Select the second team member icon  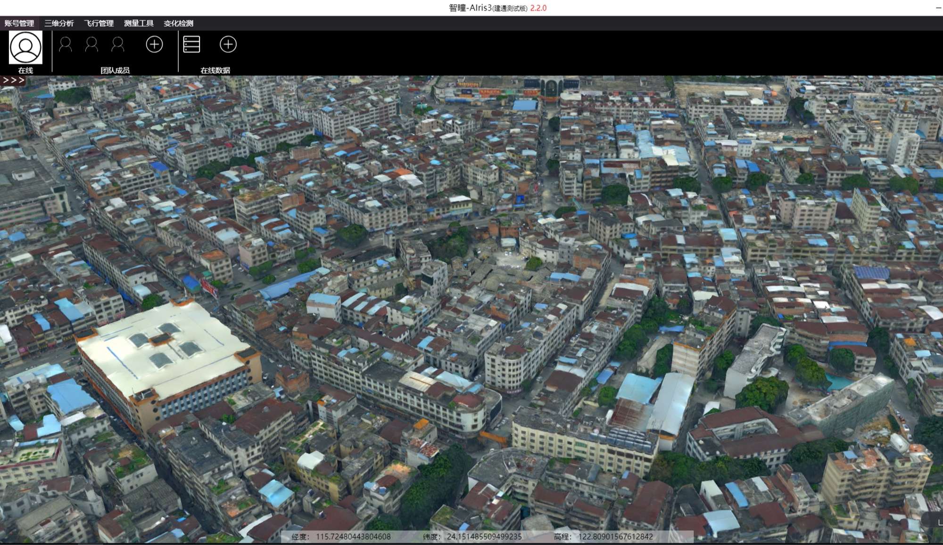pos(91,44)
